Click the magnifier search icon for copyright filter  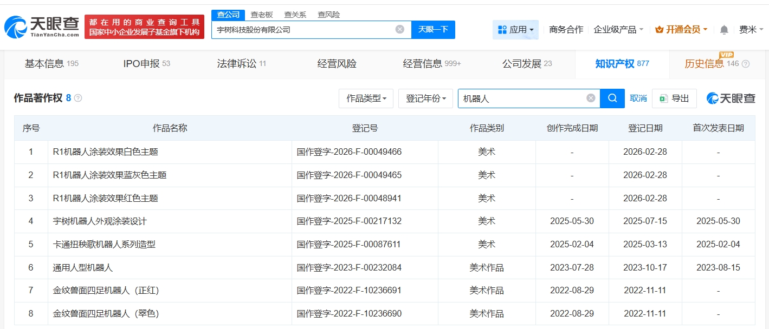point(612,98)
